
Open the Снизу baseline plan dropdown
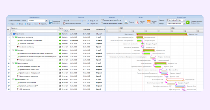click(x=176, y=23)
